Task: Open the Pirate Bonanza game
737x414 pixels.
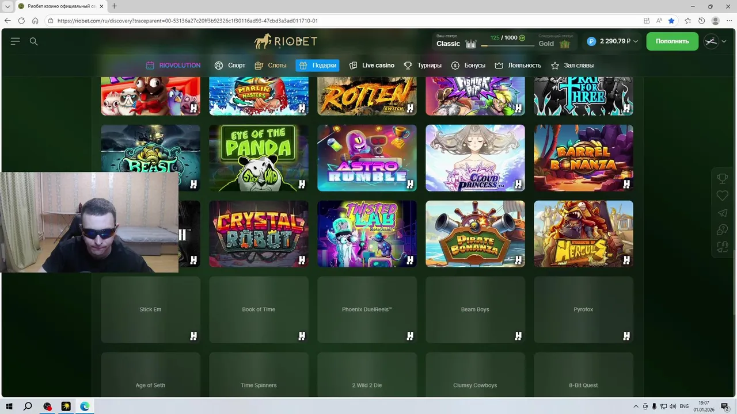Action: click(475, 233)
